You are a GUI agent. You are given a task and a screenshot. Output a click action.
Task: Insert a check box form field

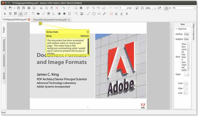click(43, 14)
